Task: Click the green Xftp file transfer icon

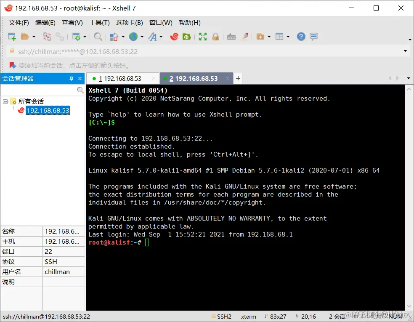Action: click(187, 37)
